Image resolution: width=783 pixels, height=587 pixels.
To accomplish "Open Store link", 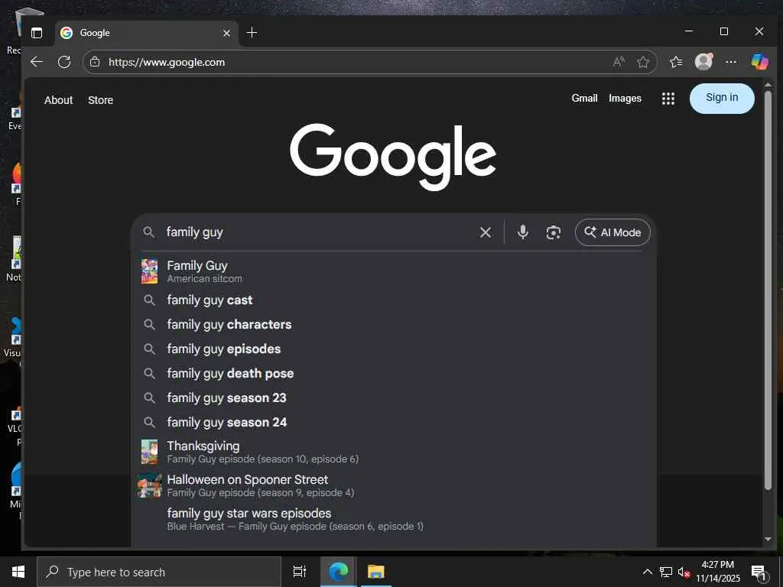I will point(100,100).
